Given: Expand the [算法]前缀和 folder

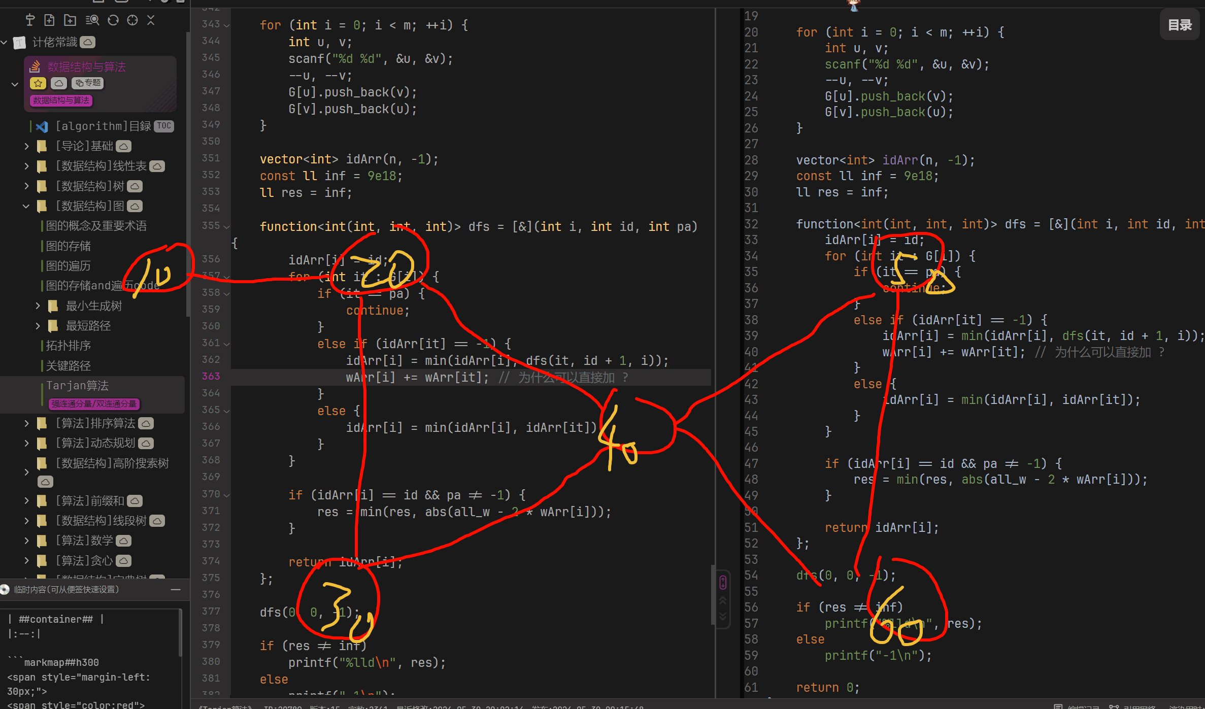Looking at the screenshot, I should click(27, 501).
